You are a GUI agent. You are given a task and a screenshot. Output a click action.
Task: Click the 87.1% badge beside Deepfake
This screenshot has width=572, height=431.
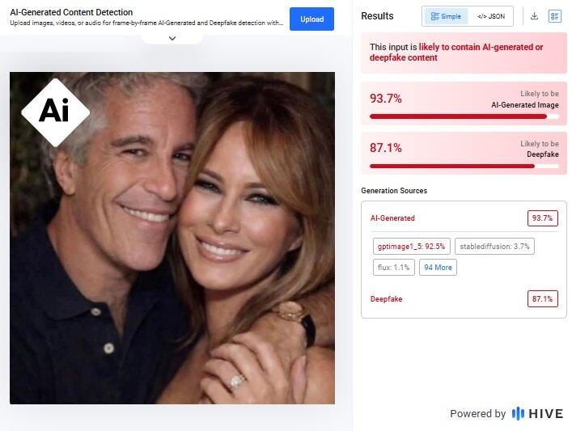542,299
